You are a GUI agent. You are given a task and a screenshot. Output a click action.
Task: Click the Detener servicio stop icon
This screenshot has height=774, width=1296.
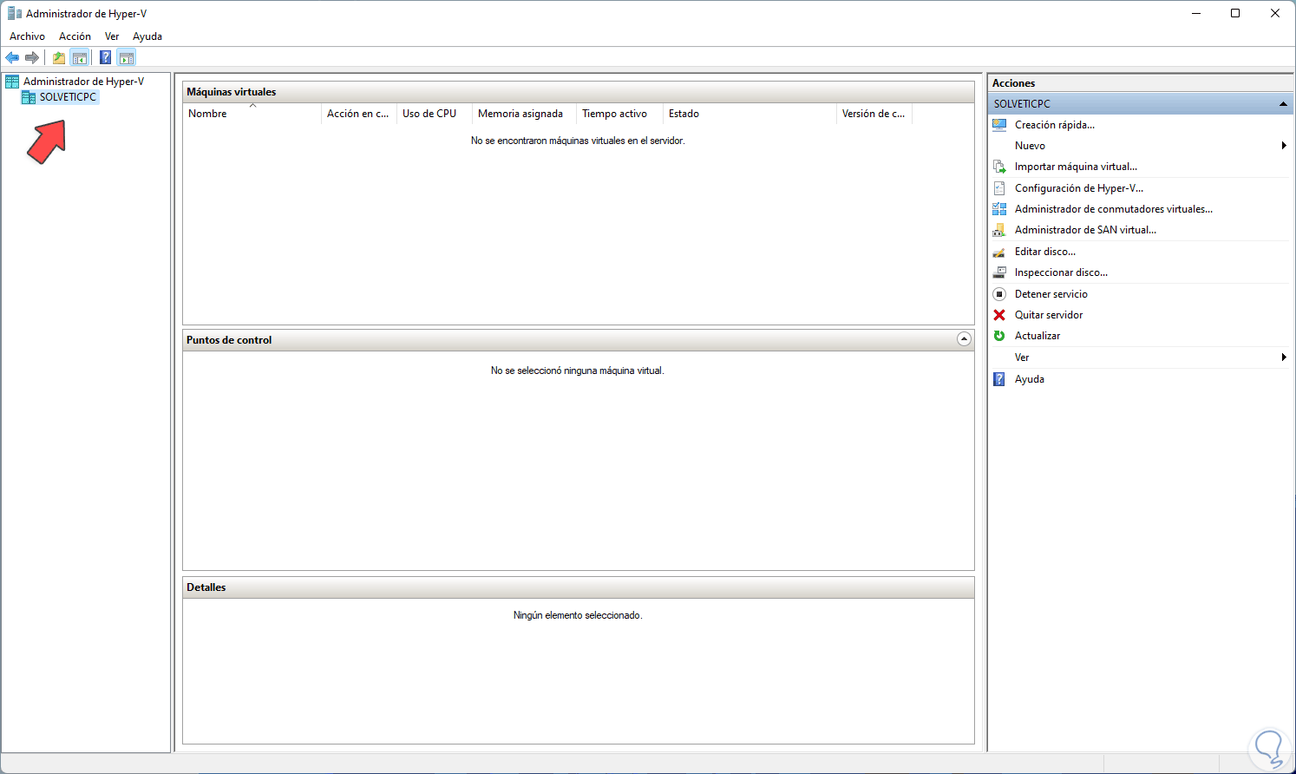[x=999, y=294]
